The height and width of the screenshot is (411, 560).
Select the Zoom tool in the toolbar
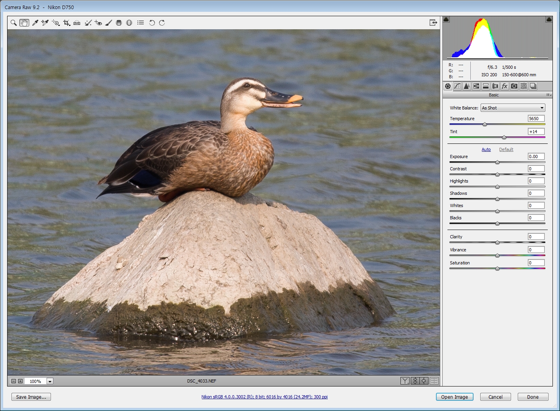pos(13,23)
